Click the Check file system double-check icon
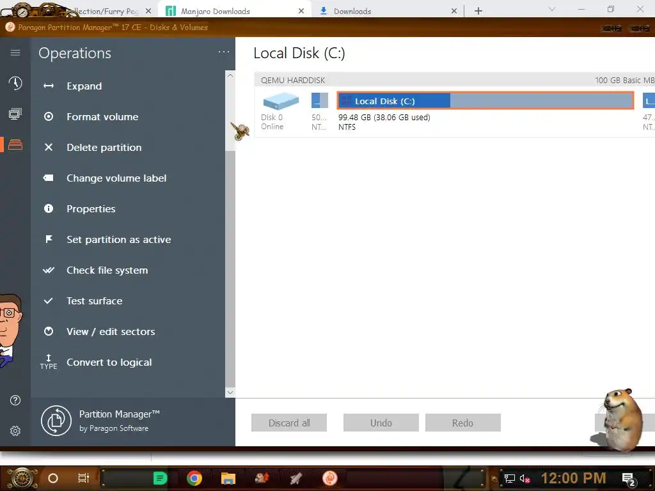 coord(49,270)
